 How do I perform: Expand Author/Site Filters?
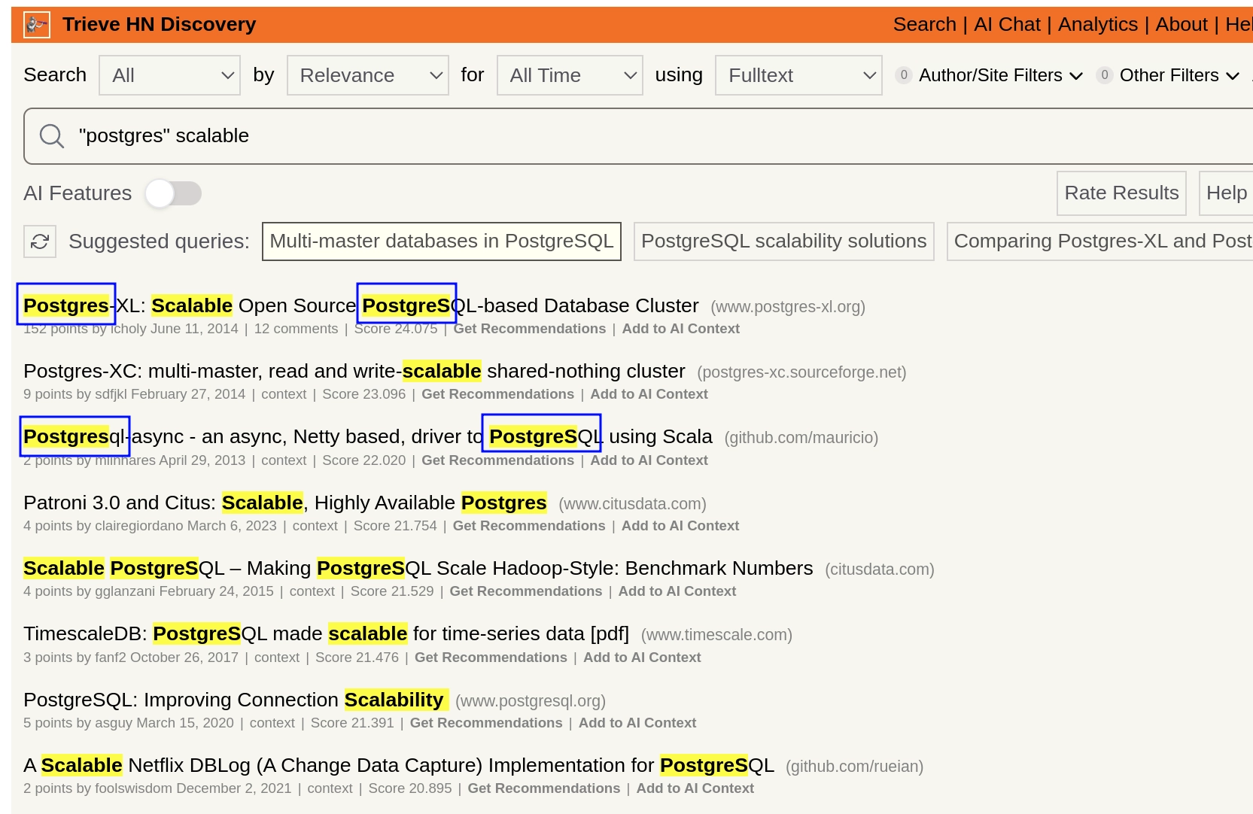click(990, 75)
